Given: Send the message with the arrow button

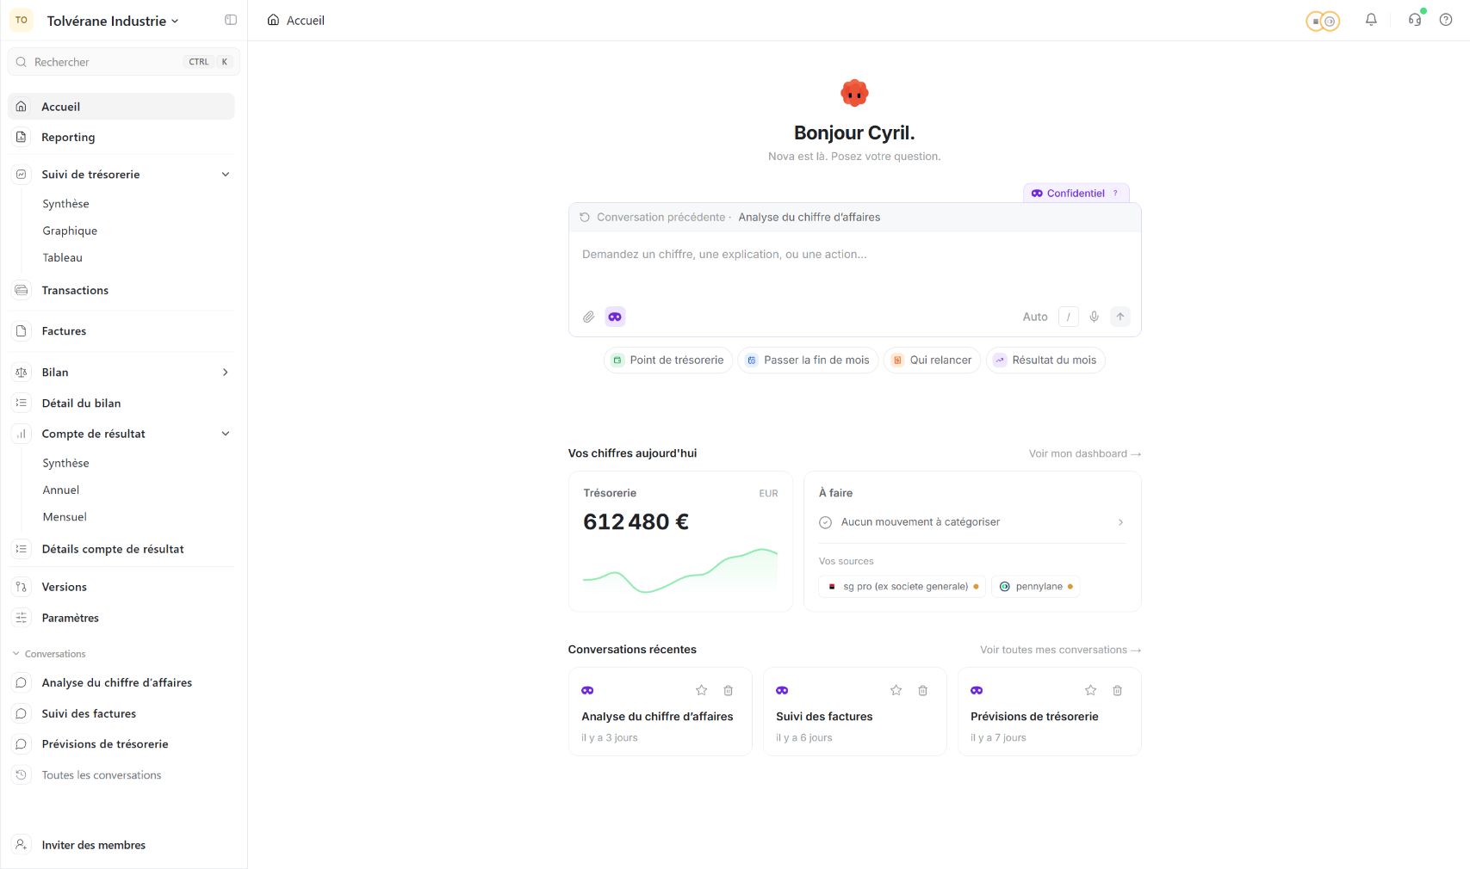Looking at the screenshot, I should [1120, 317].
